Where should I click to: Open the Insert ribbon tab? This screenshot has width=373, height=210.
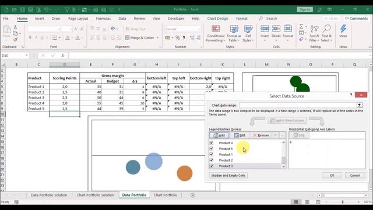click(39, 18)
